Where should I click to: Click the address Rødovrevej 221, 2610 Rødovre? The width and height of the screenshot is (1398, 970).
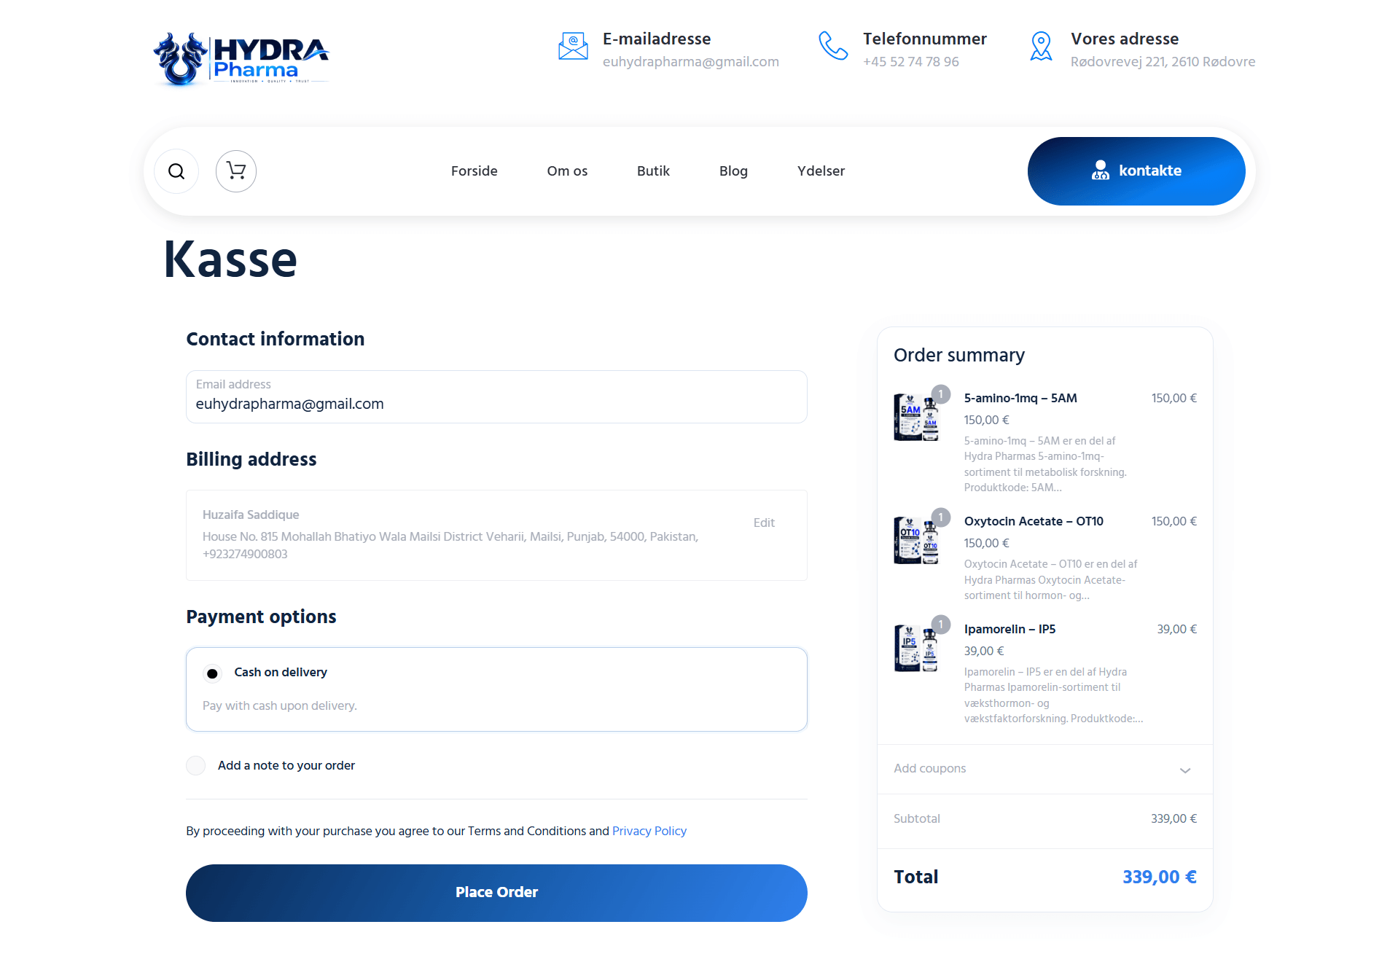coord(1163,62)
